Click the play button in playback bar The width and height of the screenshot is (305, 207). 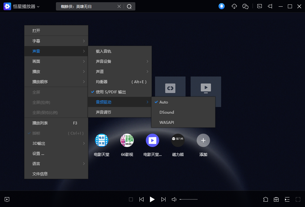pyautogui.click(x=152, y=199)
